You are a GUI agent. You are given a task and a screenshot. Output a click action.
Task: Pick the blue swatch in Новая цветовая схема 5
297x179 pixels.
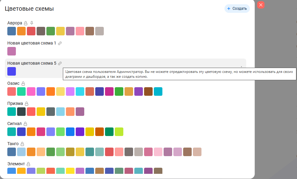pyautogui.click(x=12, y=71)
